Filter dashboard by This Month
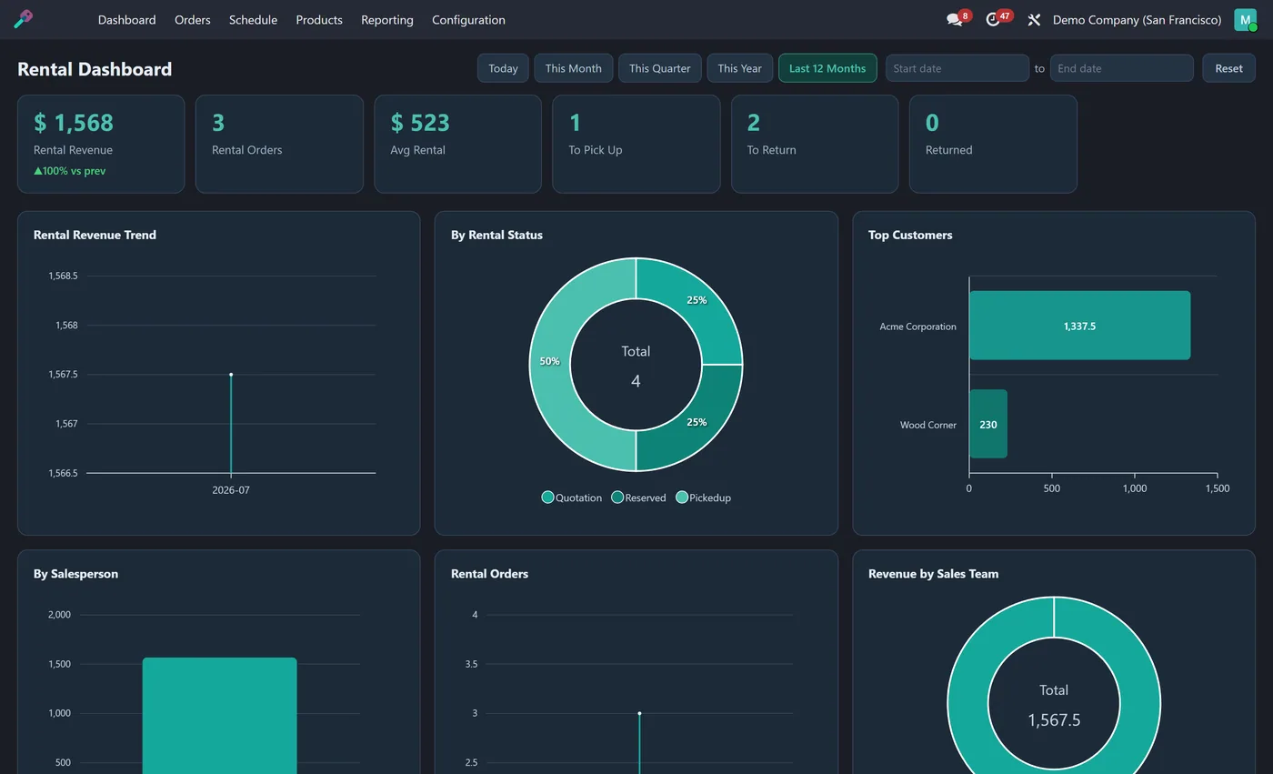 coord(573,68)
